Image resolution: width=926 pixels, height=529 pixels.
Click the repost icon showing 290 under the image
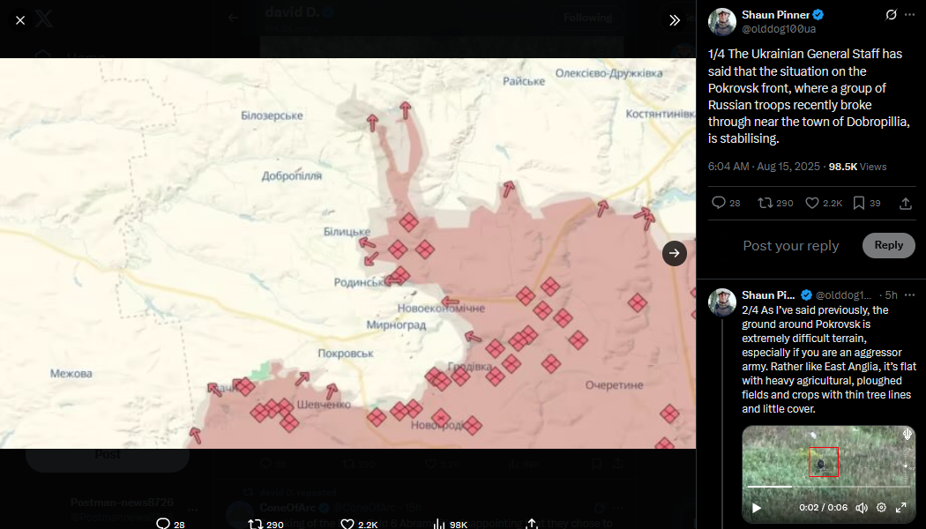click(x=264, y=524)
